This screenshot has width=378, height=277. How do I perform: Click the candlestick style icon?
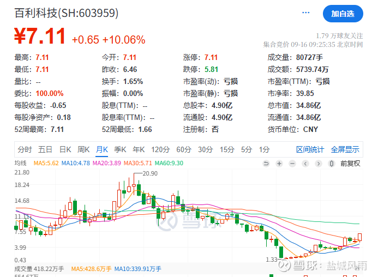tap(332, 164)
